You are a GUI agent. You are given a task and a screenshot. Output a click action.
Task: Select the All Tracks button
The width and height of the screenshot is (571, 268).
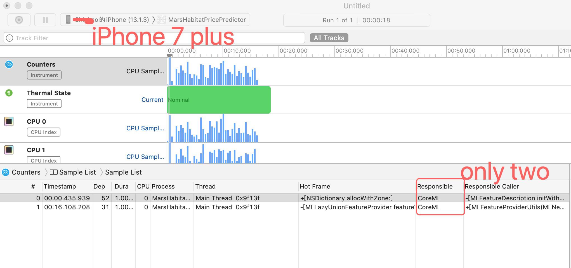click(x=329, y=38)
